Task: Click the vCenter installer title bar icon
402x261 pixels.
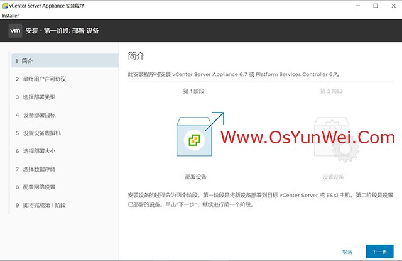Action: coord(4,6)
